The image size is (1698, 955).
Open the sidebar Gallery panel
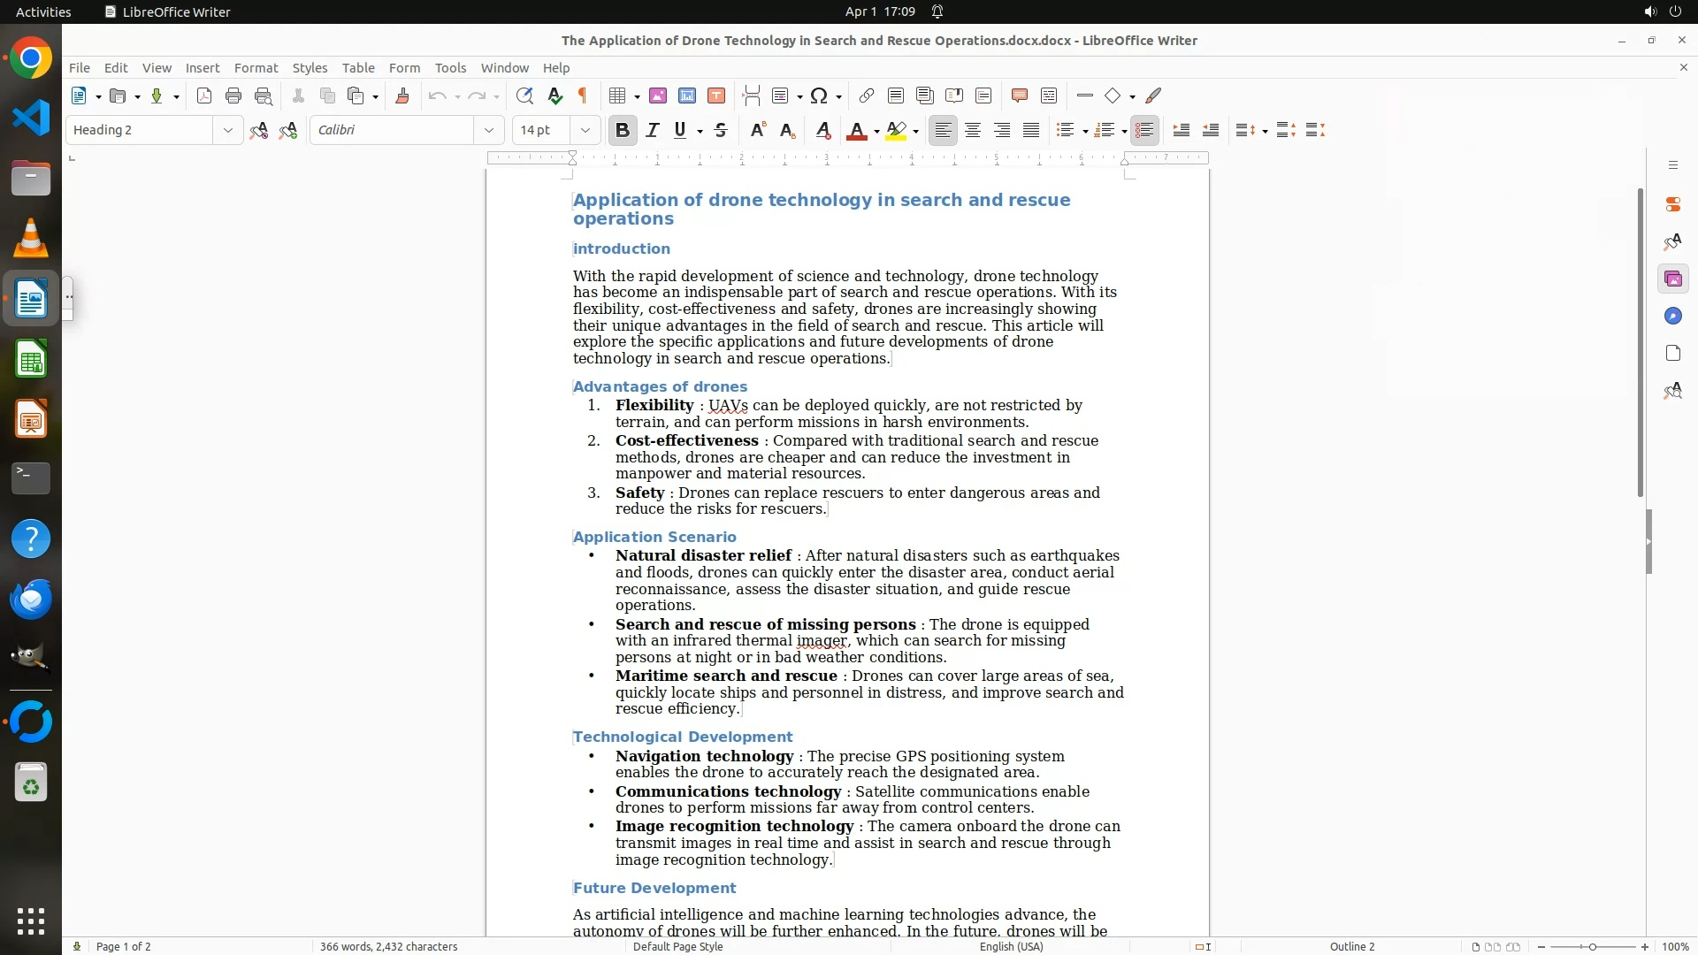[1672, 279]
